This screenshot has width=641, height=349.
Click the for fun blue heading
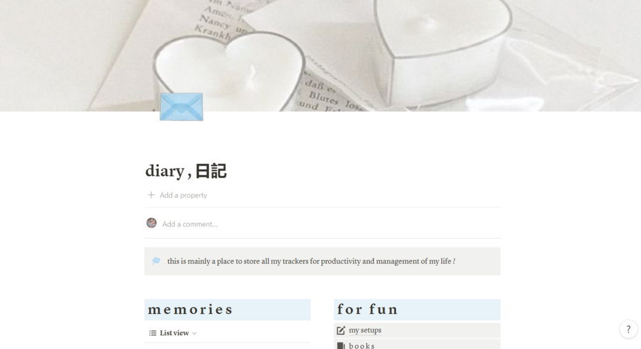[x=417, y=309]
